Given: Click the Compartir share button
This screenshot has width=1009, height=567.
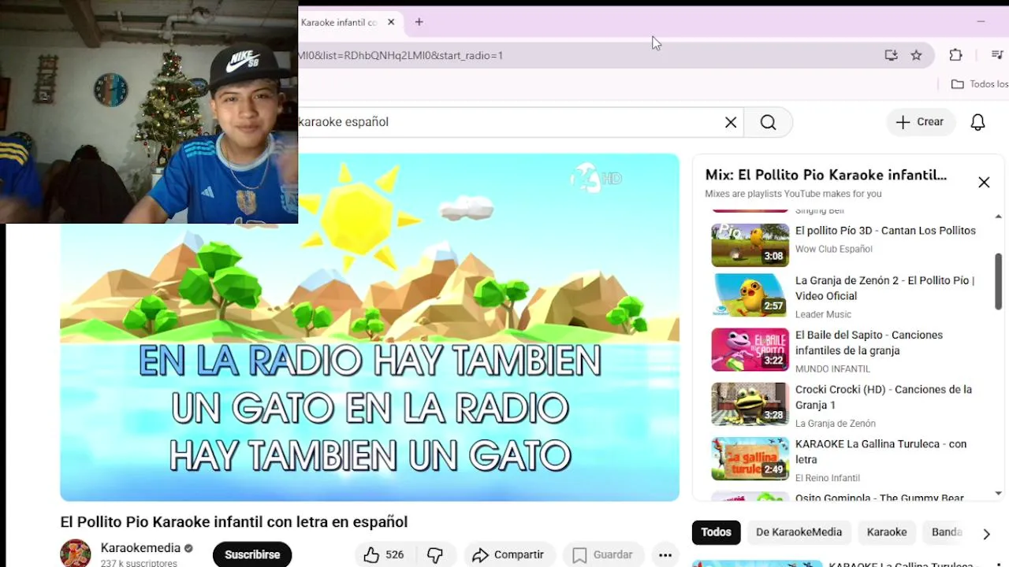Looking at the screenshot, I should 508,555.
